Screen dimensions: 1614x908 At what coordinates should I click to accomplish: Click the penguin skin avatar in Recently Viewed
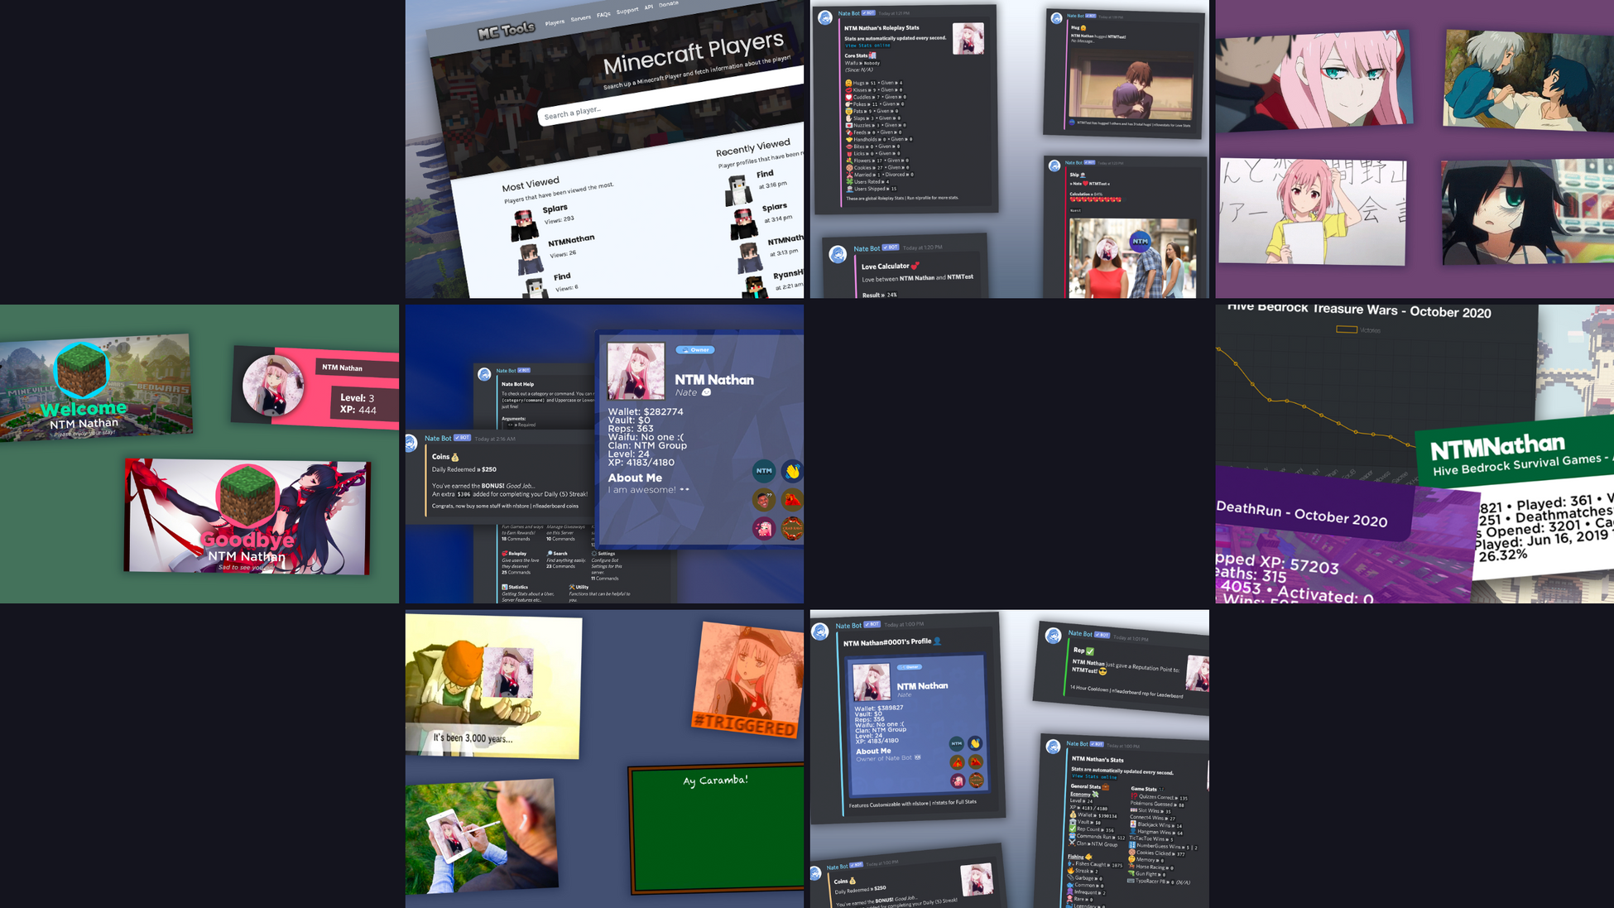pos(738,191)
